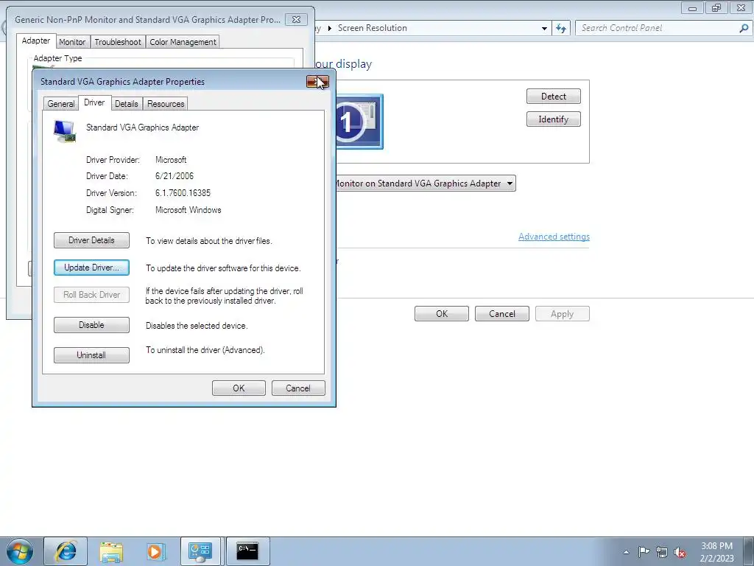754x566 pixels.
Task: Click the refresh button beside the address bar
Action: (560, 29)
